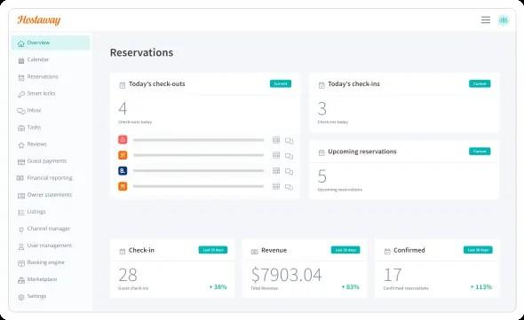Click the User management person icon
This screenshot has height=320, width=524.
(21, 246)
